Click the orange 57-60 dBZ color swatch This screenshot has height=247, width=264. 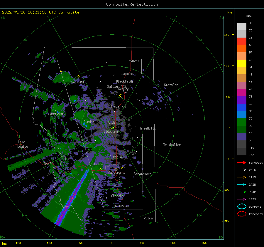[x=242, y=49]
